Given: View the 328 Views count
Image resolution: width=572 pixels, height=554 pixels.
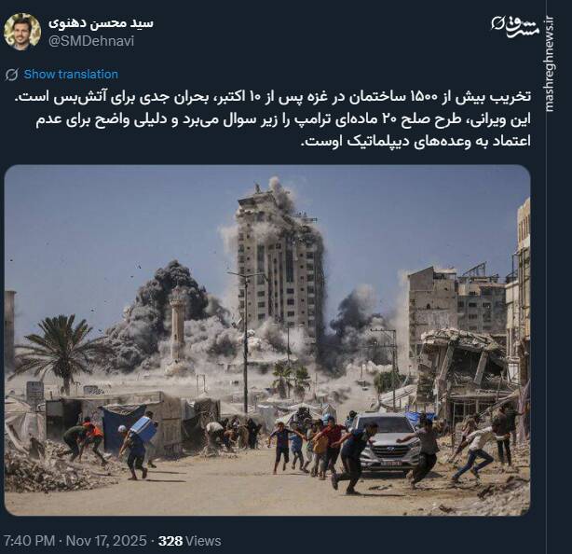Looking at the screenshot, I should (x=190, y=541).
